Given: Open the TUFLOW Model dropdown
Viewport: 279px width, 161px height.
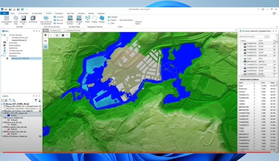Looking at the screenshot, I should click(138, 23).
